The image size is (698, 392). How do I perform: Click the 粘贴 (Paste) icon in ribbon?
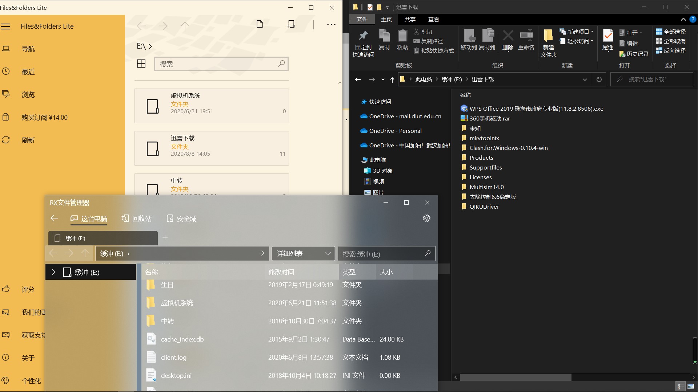point(402,38)
